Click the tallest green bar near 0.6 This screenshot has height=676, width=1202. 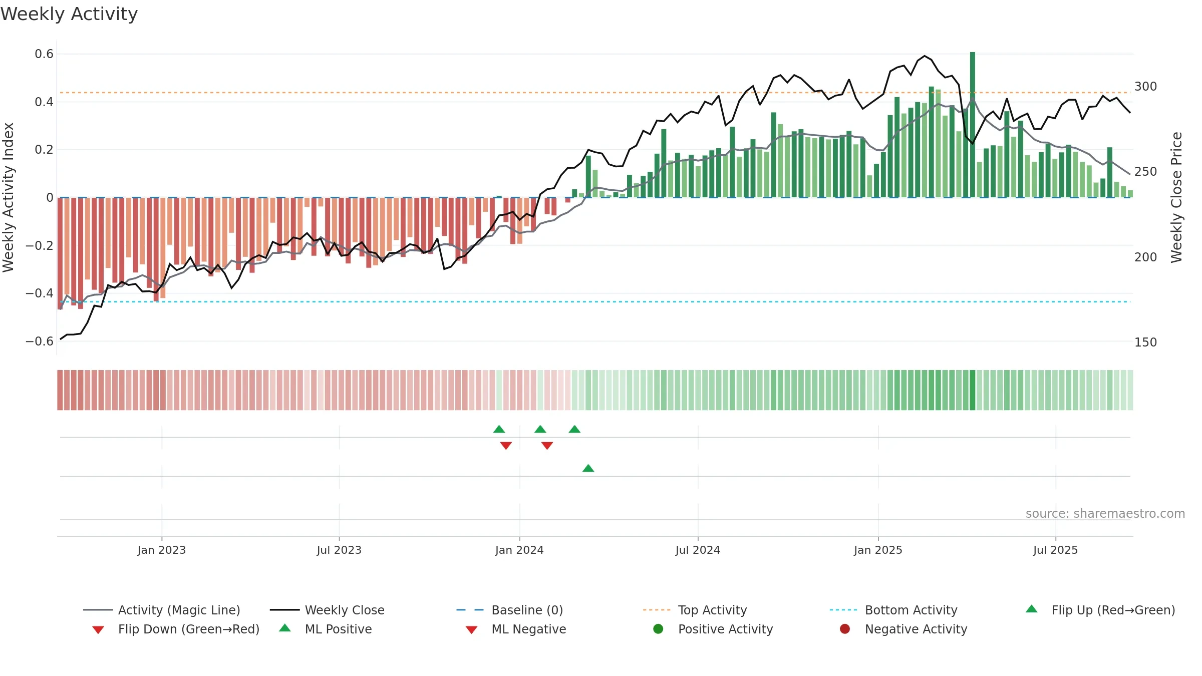[x=973, y=125]
